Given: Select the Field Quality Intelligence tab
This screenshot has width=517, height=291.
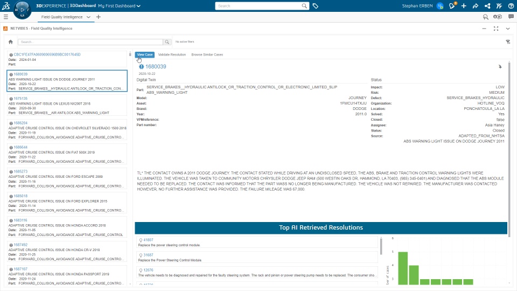Looking at the screenshot, I should pyautogui.click(x=62, y=17).
